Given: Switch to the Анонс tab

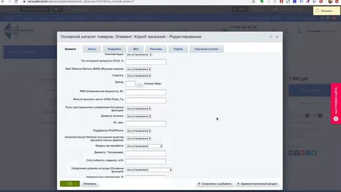Looking at the screenshot, I should click(92, 49).
